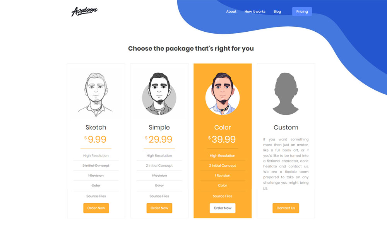This screenshot has width=387, height=232.
Task: Click the Pricing nav button
Action: [x=302, y=12]
